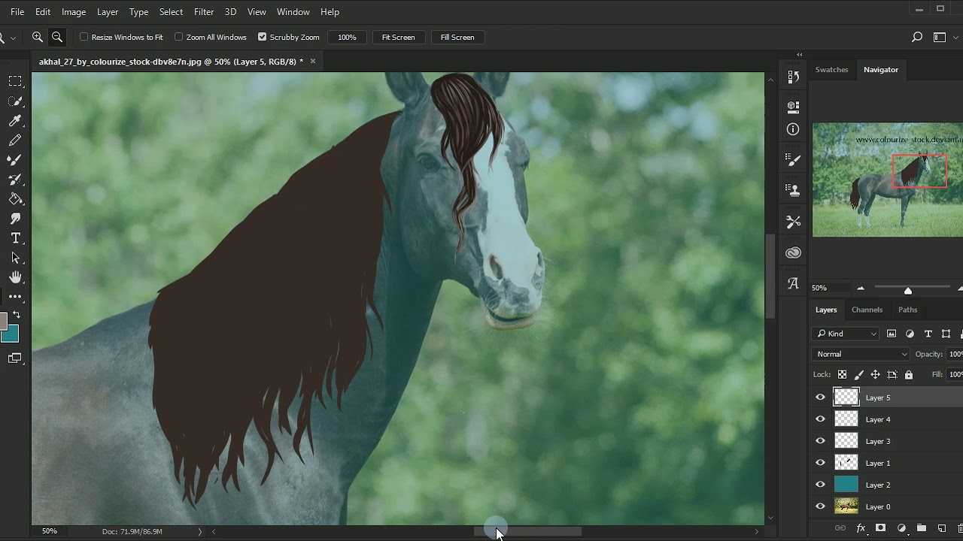The height and width of the screenshot is (541, 963).
Task: Select the Mixer Brush tool
Action: [x=15, y=180]
